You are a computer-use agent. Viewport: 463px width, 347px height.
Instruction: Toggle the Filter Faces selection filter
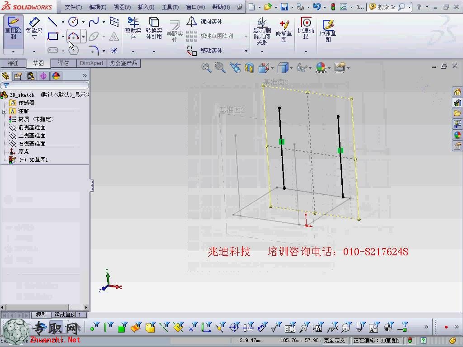[x=122, y=327]
